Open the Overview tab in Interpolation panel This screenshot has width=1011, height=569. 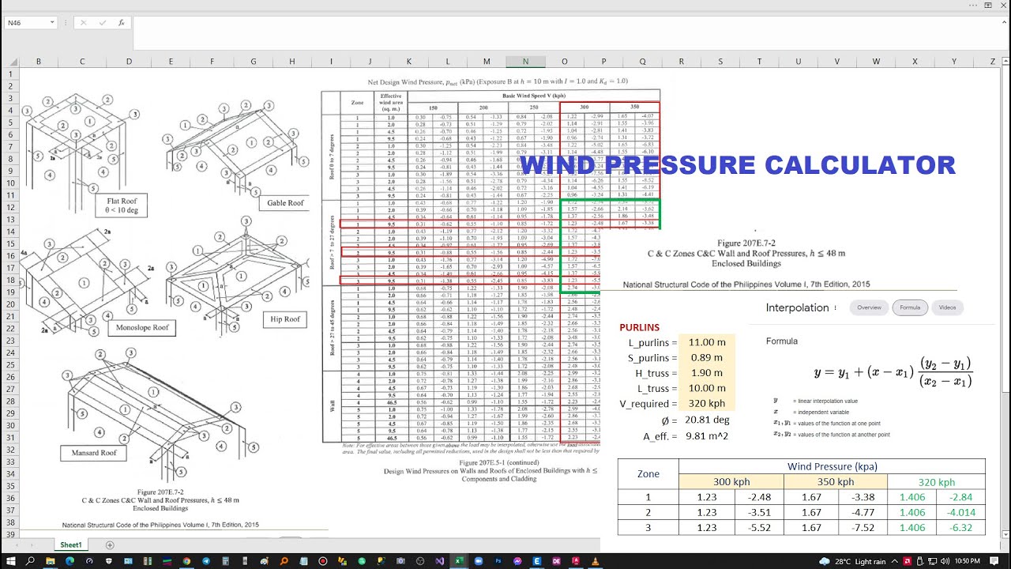pyautogui.click(x=869, y=307)
